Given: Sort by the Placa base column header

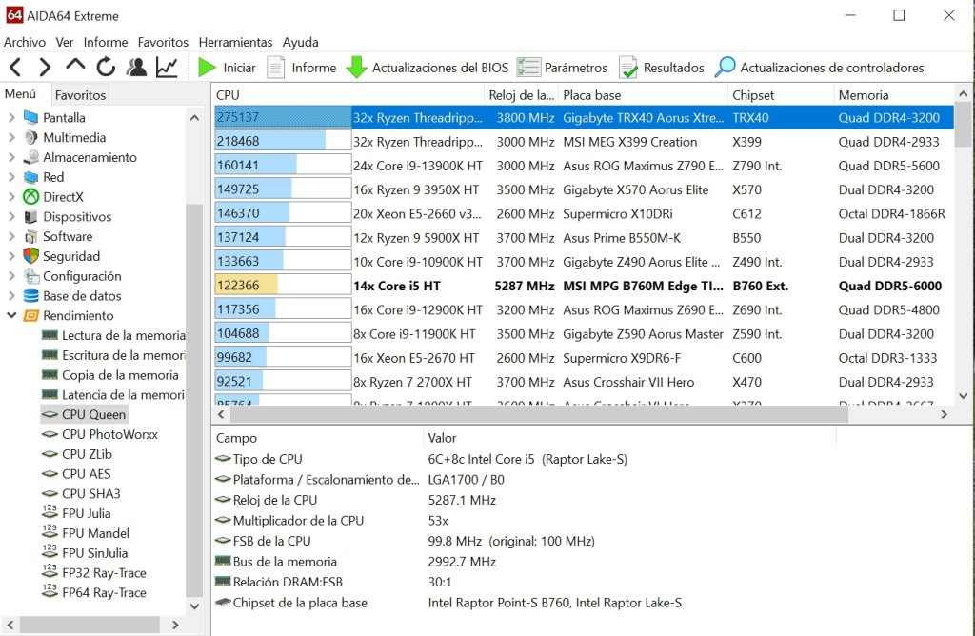Looking at the screenshot, I should pos(643,95).
